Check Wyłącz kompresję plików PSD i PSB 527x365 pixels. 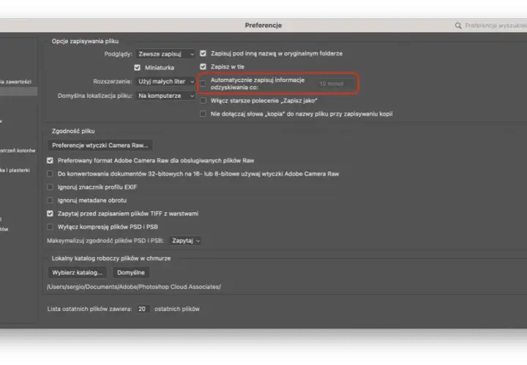click(50, 227)
